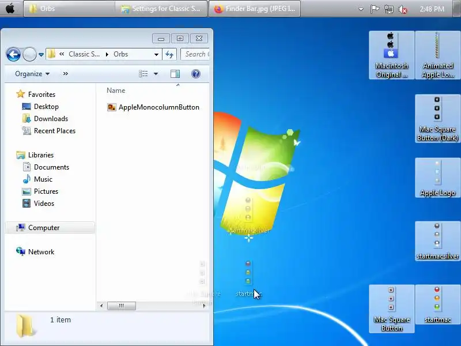Viewport: 461px width, 346px height.
Task: Open the view options dropdown arrow
Action: (x=156, y=74)
